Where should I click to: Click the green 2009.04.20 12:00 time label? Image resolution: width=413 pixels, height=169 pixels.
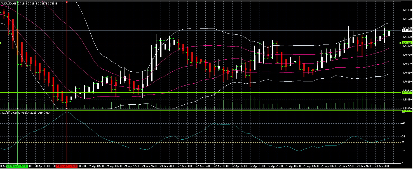coord(17,166)
